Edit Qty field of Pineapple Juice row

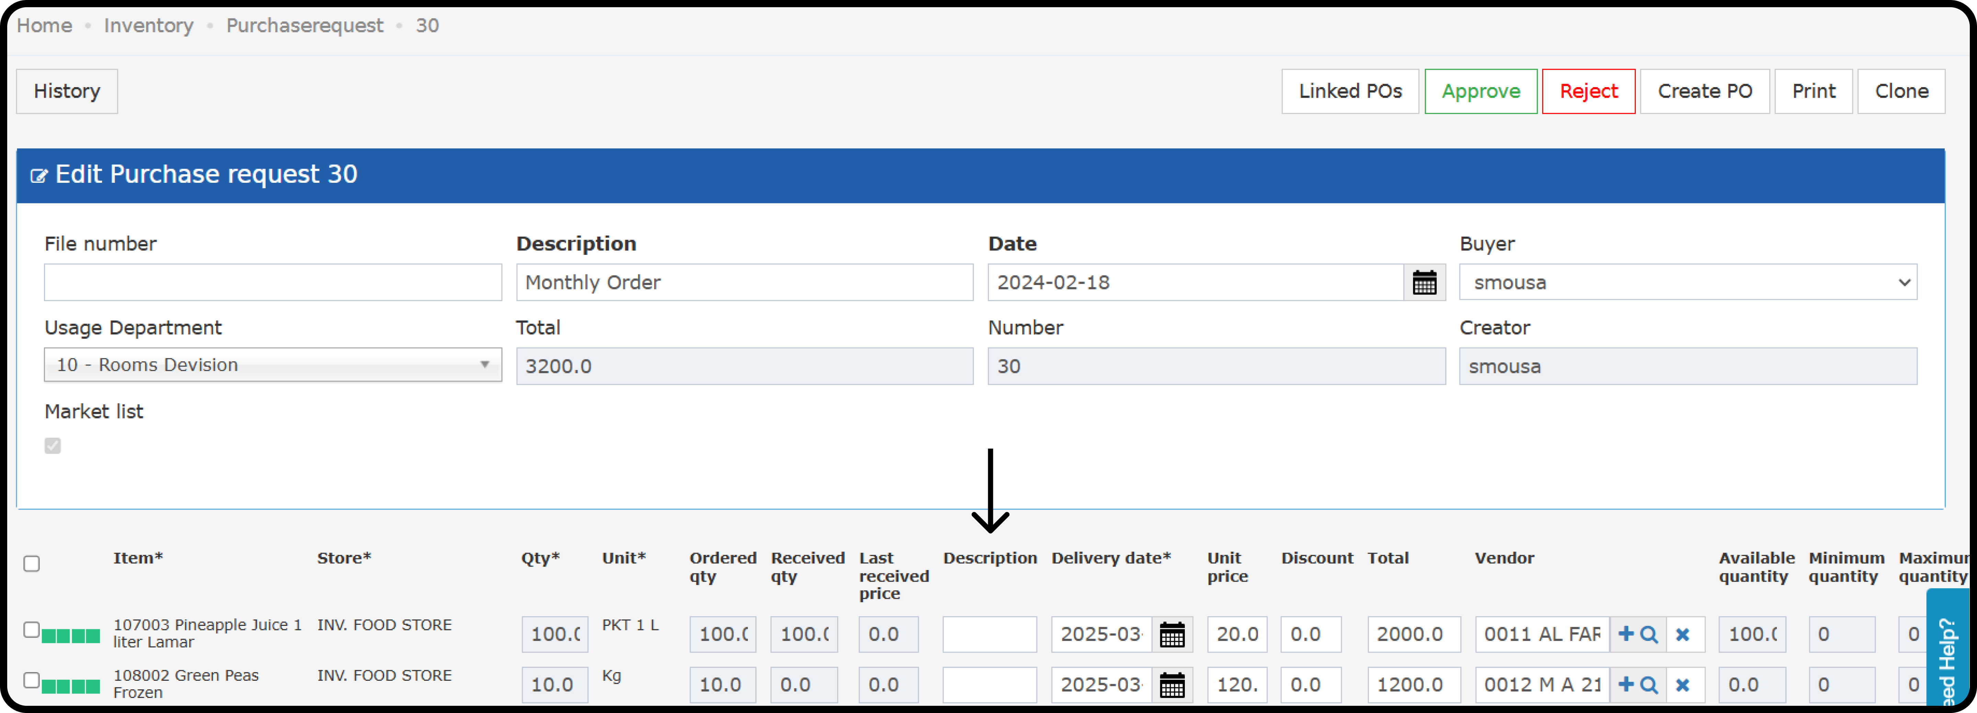point(555,635)
